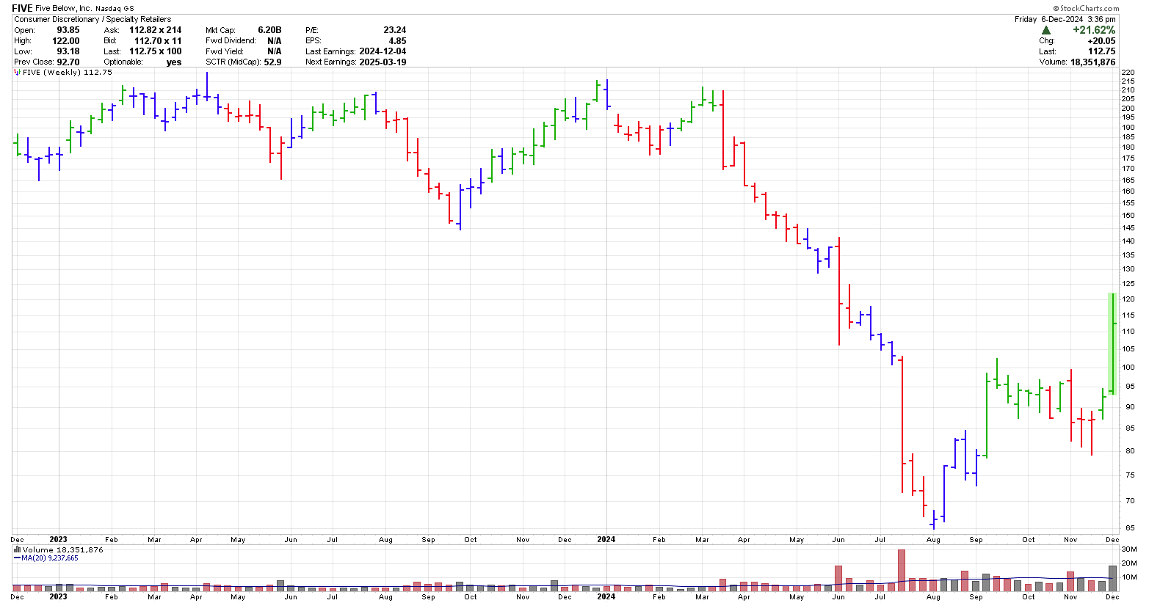Click the 150 price axis label

1128,216
